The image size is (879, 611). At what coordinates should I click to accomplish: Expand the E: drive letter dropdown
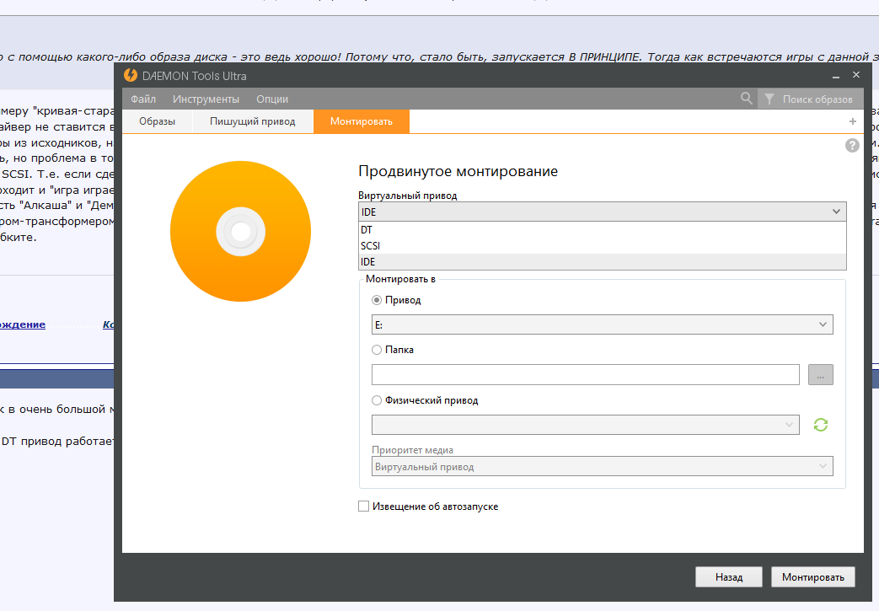pos(602,324)
